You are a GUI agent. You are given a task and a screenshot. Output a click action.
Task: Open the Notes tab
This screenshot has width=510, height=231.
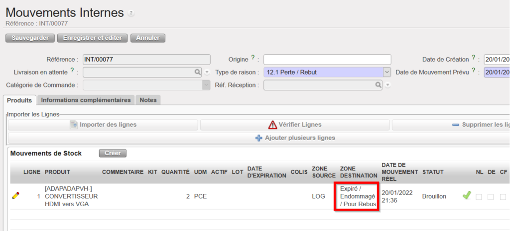[148, 100]
